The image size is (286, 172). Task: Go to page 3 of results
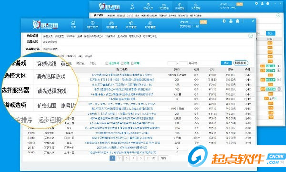pos(126,158)
